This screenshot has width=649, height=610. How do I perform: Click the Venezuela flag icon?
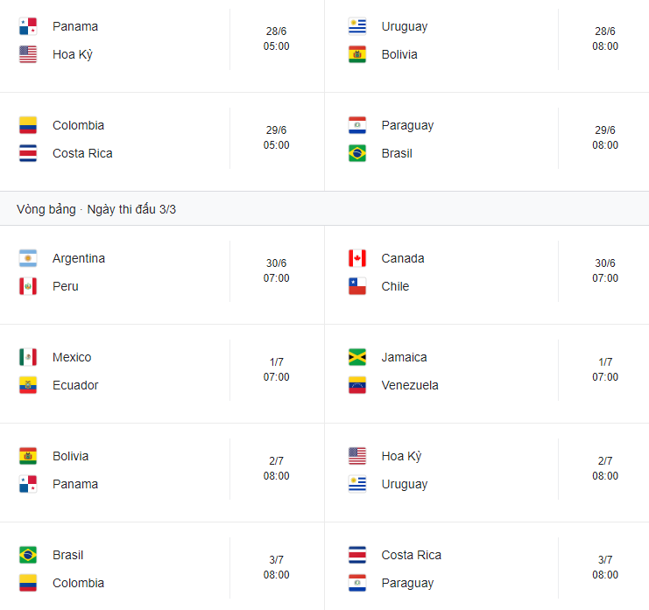(x=356, y=385)
